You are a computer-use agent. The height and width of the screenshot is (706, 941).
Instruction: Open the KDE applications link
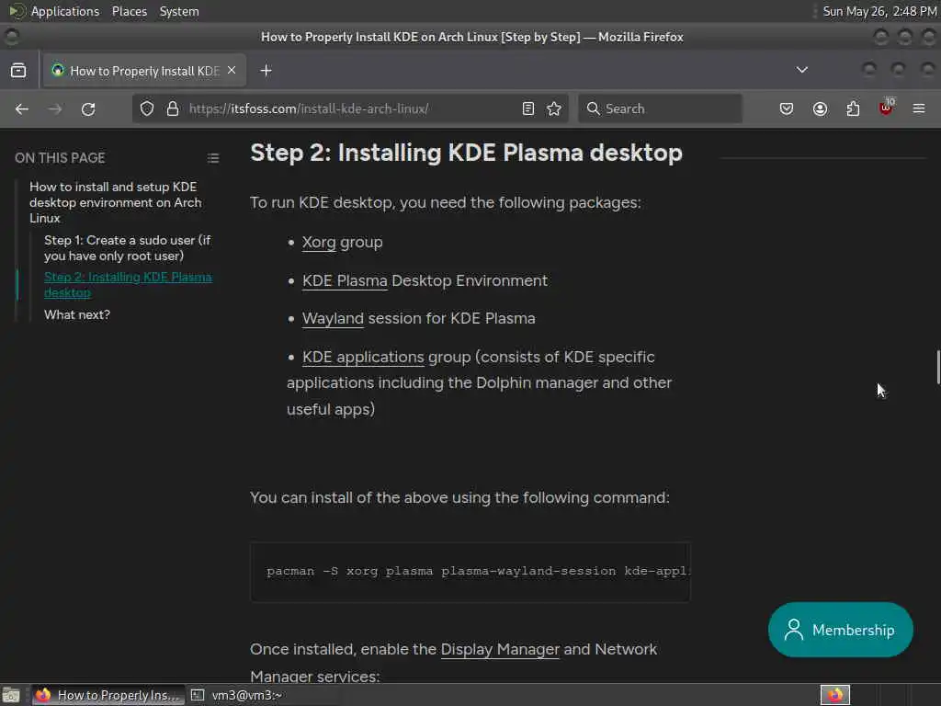click(362, 358)
